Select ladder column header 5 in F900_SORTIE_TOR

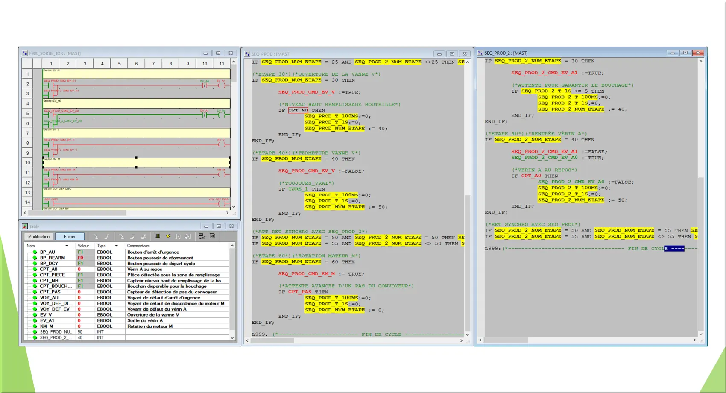pyautogui.click(x=119, y=64)
